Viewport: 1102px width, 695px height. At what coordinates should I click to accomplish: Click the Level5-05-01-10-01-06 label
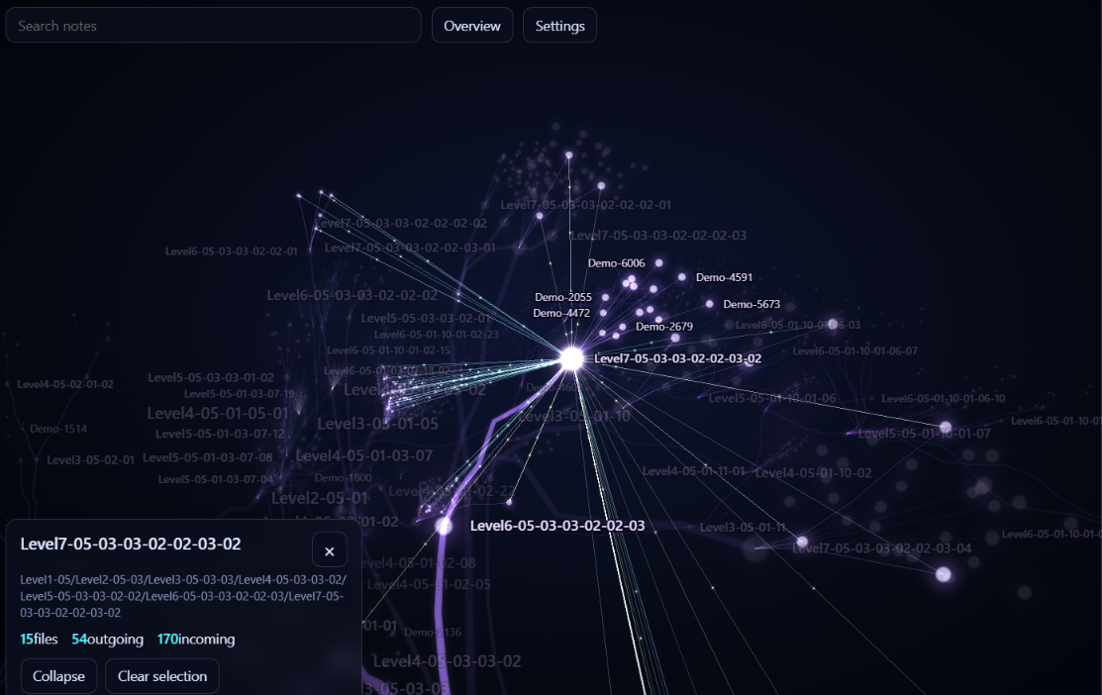pos(772,398)
